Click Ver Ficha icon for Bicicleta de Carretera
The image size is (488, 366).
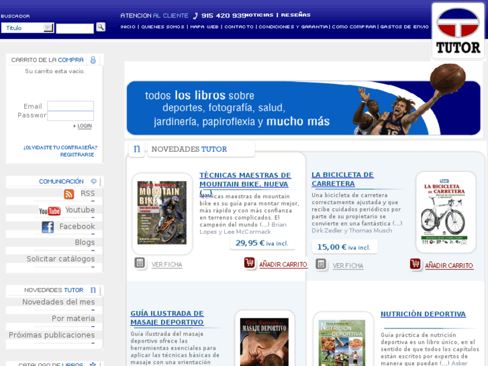click(x=321, y=265)
